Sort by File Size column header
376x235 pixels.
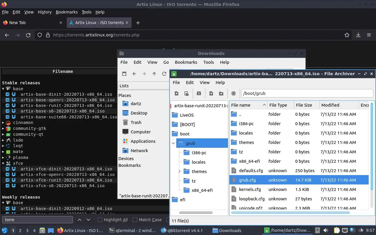[x=307, y=105]
